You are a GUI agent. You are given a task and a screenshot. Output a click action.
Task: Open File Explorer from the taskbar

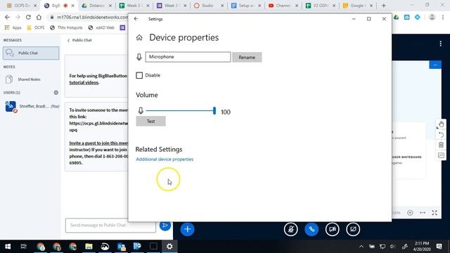point(89,247)
